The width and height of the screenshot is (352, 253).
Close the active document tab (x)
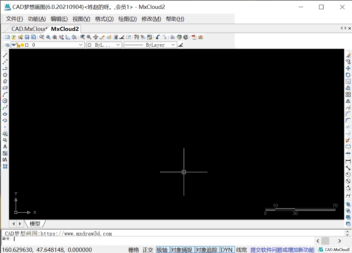[x=350, y=28]
